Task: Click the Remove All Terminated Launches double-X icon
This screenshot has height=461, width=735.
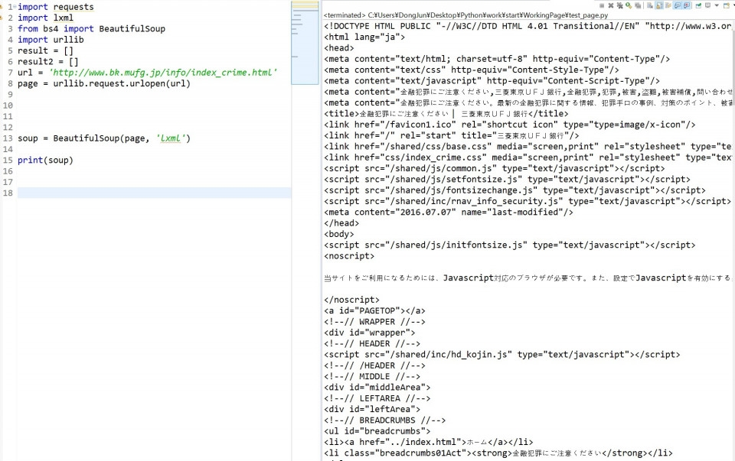Action: coord(619,5)
